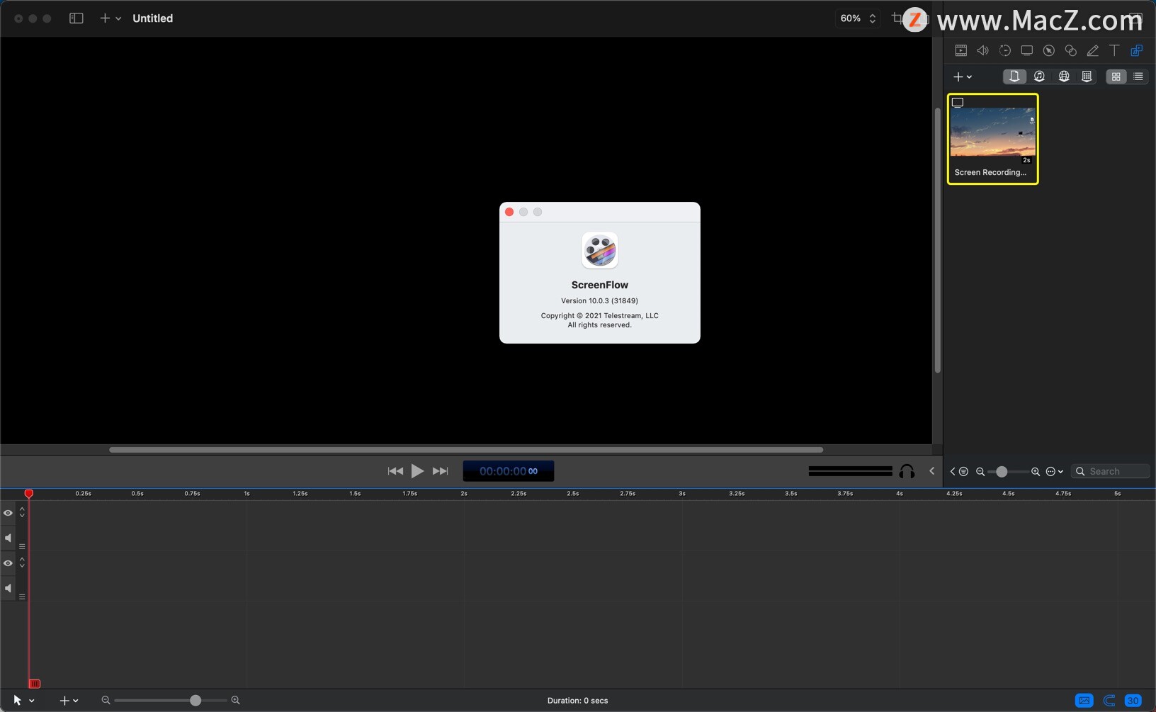Adjust the second track height stepper
The height and width of the screenshot is (712, 1156).
tap(22, 563)
